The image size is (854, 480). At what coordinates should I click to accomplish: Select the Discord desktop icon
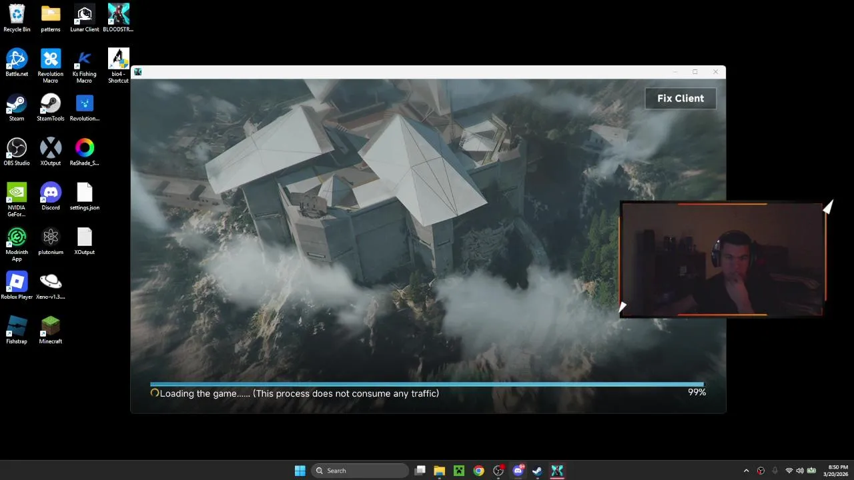(x=51, y=197)
